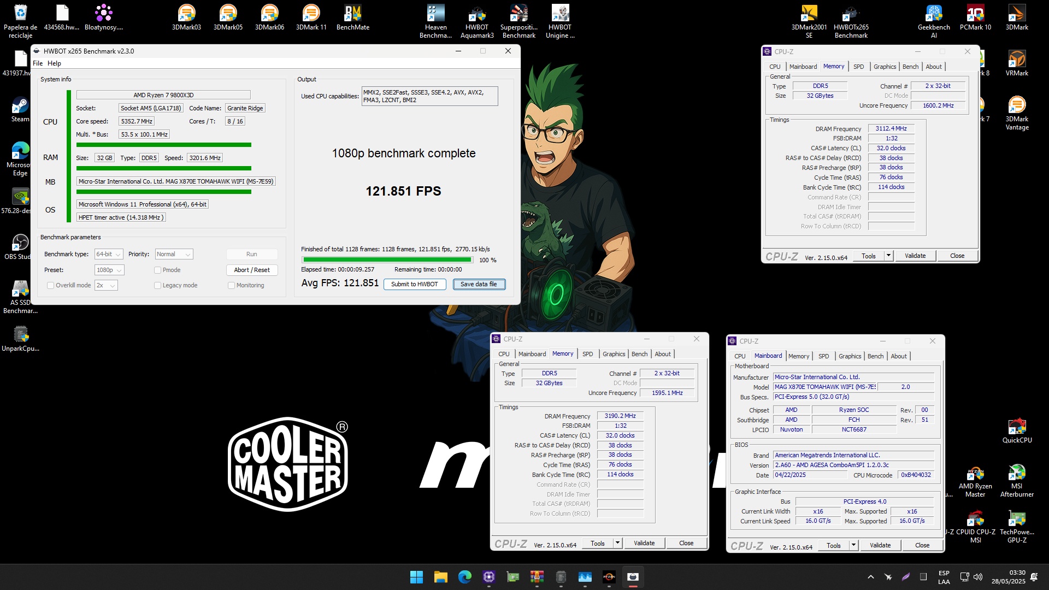Open File menu in HWBOT x265 Benchmark

point(38,63)
